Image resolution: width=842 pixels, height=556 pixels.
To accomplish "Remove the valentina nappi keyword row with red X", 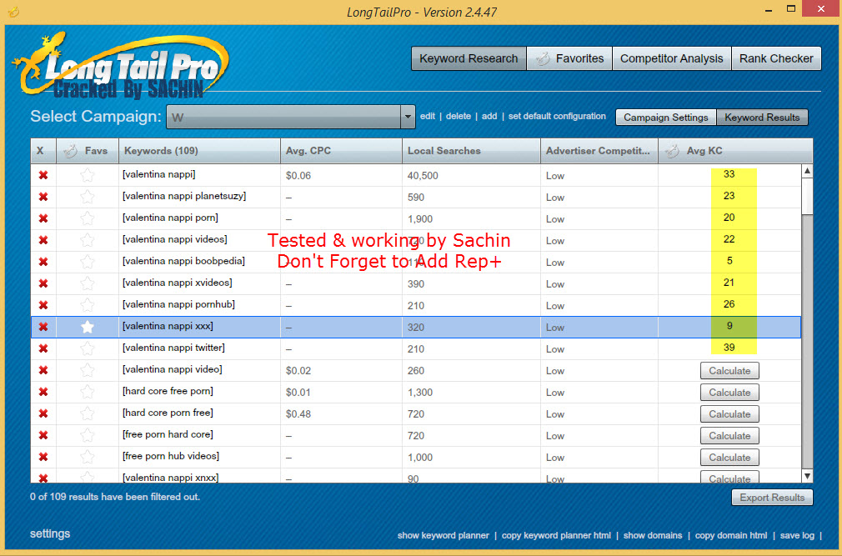I will 43,176.
